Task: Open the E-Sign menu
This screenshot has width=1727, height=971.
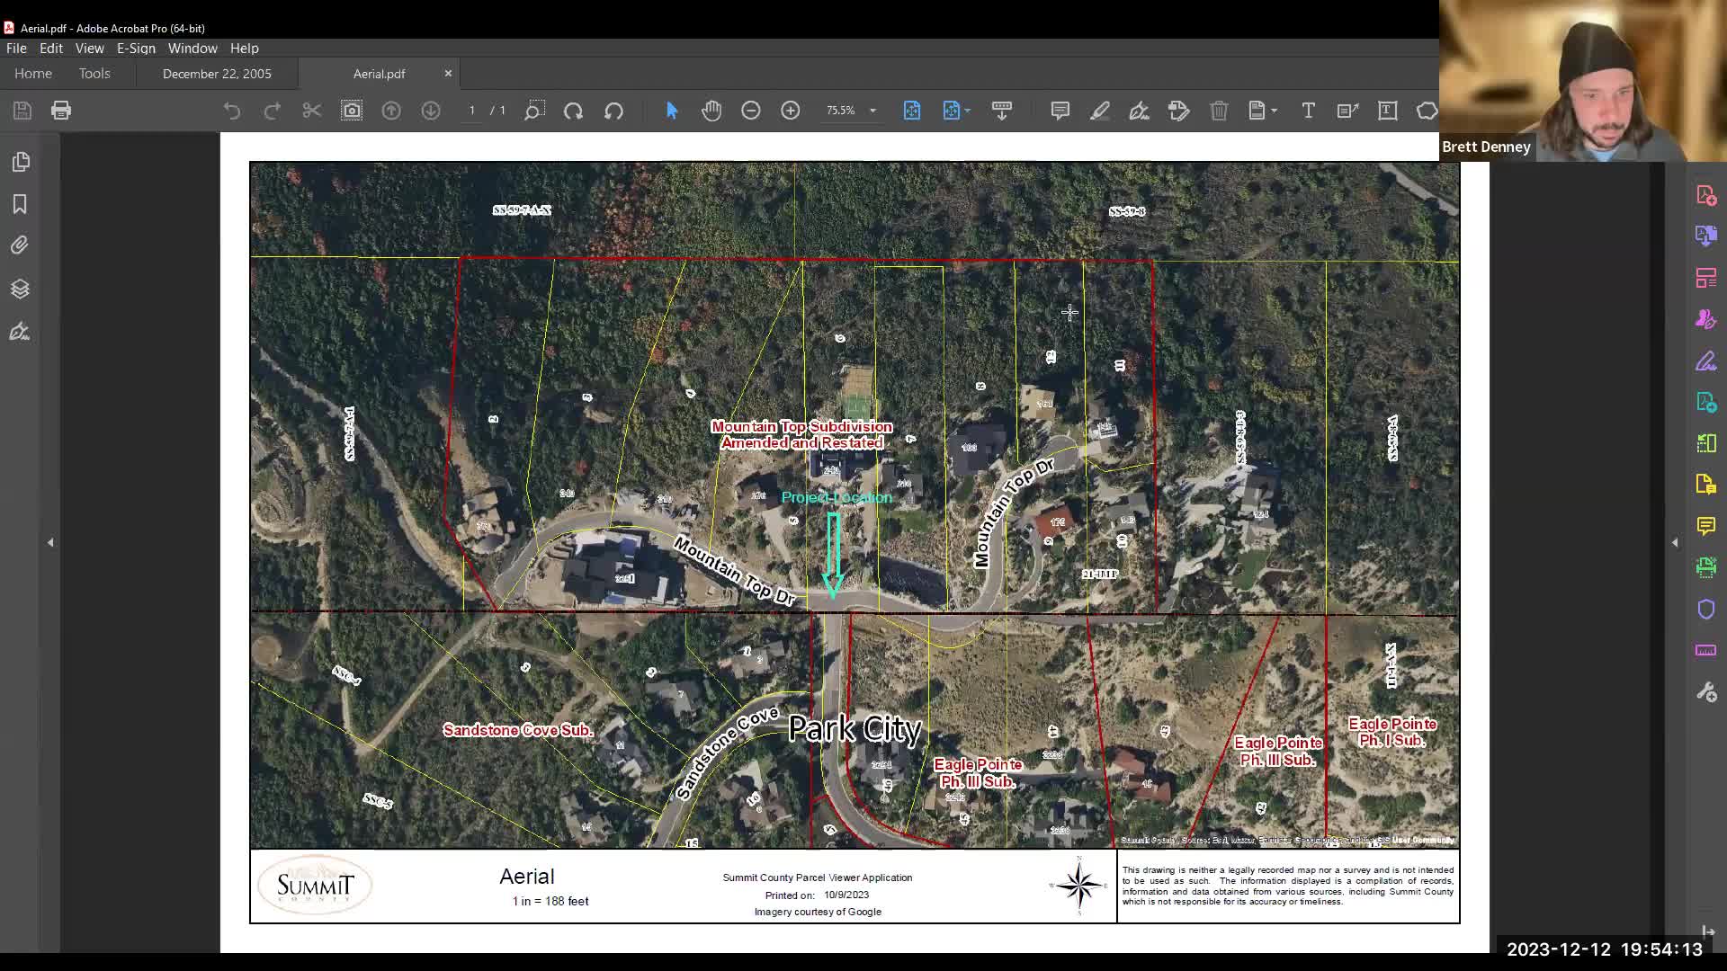Action: (x=135, y=48)
